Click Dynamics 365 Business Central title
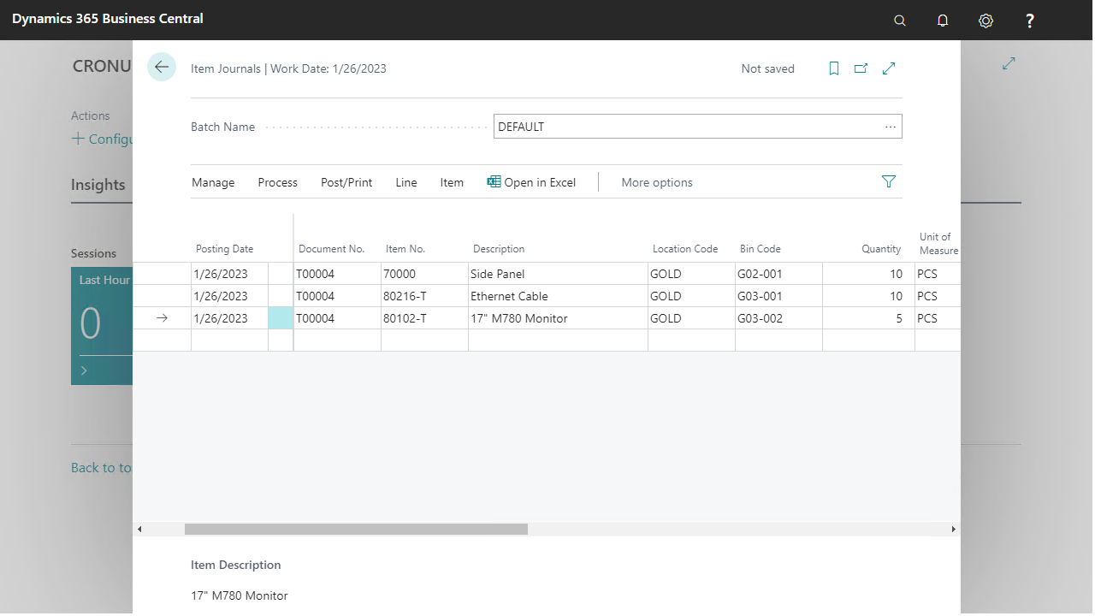 (x=108, y=18)
